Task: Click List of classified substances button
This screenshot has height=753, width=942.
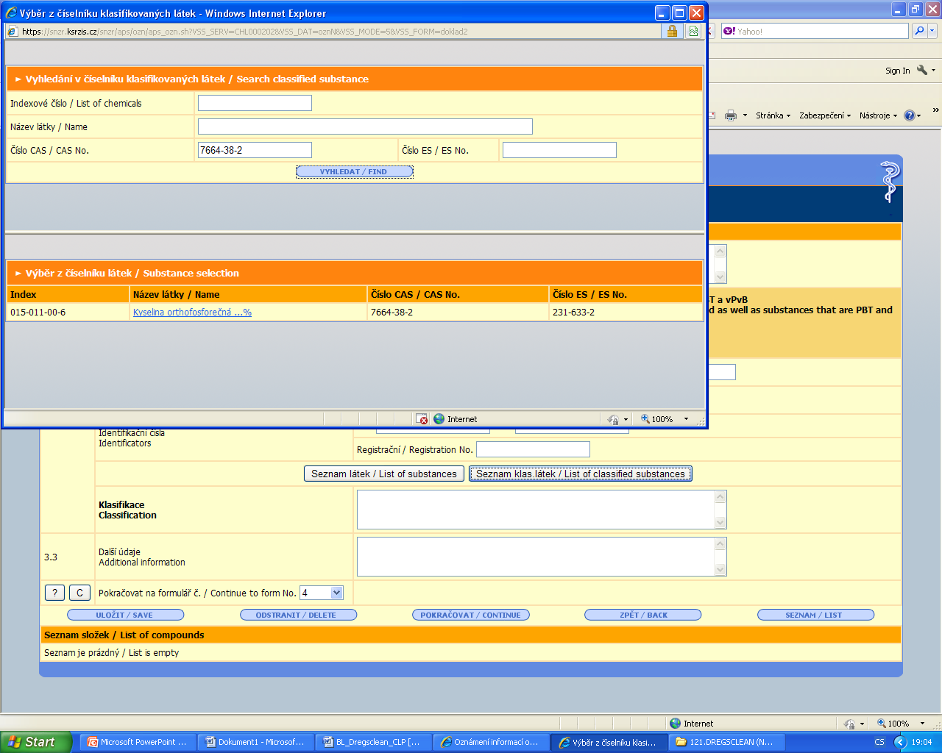Action: coord(581,474)
